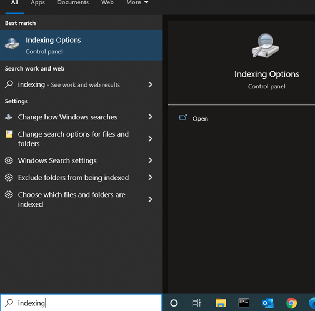Click gear icon beside Exclude folders from being indexed
The image size is (315, 311).
point(9,178)
